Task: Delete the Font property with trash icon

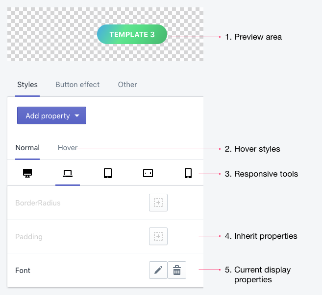Action: [177, 270]
